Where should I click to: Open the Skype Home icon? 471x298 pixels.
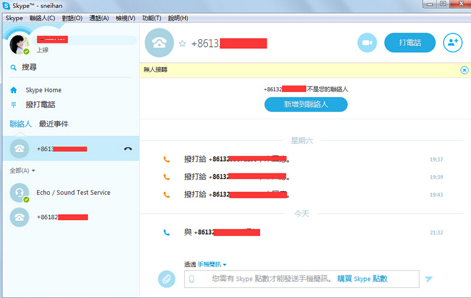14,90
